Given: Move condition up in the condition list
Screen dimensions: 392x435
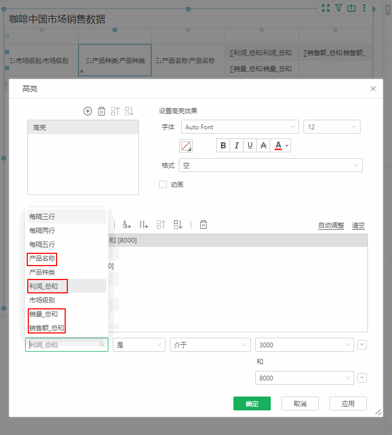Looking at the screenshot, I should (161, 224).
